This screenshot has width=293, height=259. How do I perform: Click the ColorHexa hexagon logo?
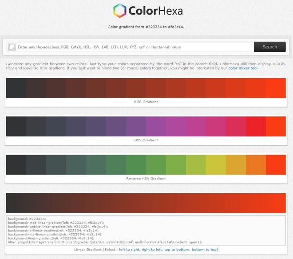coord(119,11)
